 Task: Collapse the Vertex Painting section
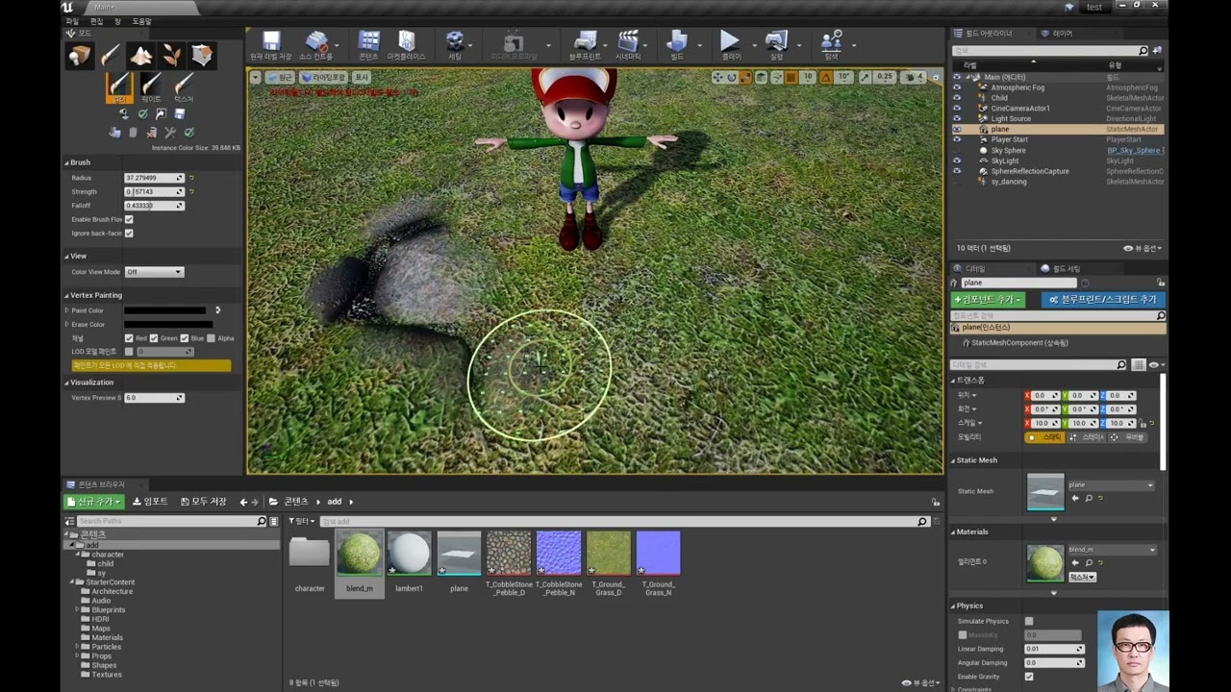pyautogui.click(x=67, y=295)
